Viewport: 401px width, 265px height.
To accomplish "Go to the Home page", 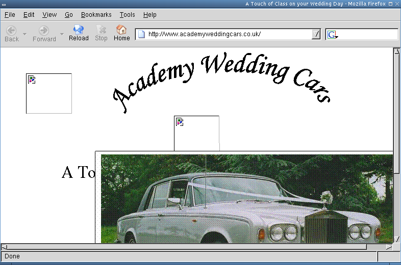I will (121, 31).
